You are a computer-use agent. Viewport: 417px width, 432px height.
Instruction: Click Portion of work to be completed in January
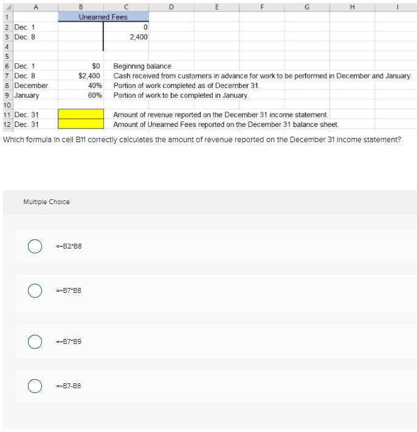click(181, 95)
